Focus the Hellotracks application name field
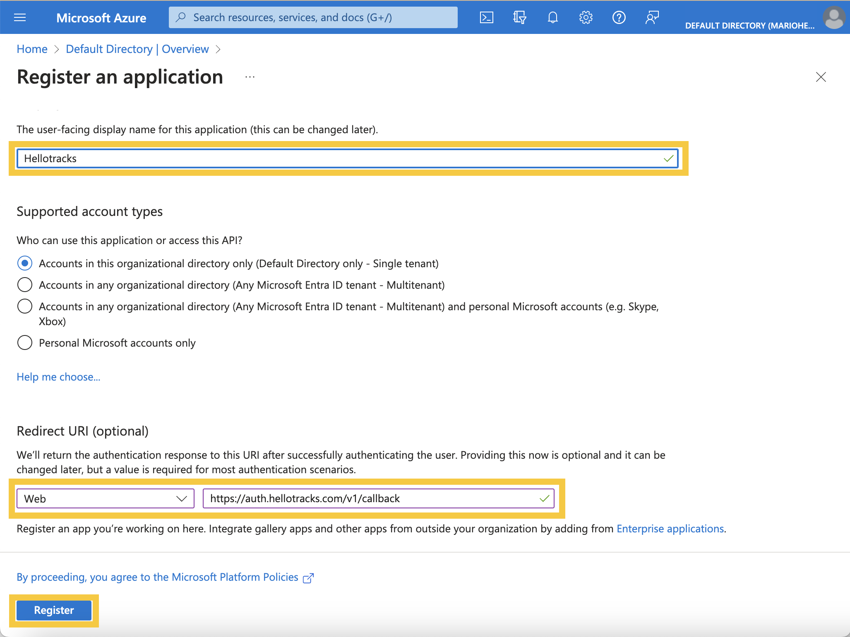The width and height of the screenshot is (850, 637). (347, 158)
